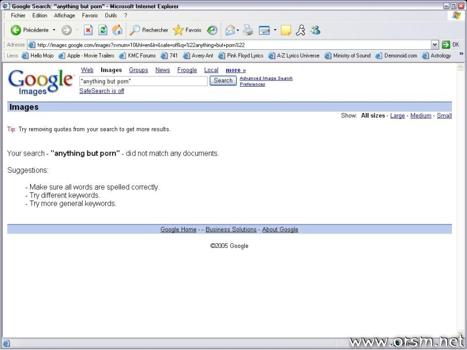Switch to the Froogle tab

[187, 70]
